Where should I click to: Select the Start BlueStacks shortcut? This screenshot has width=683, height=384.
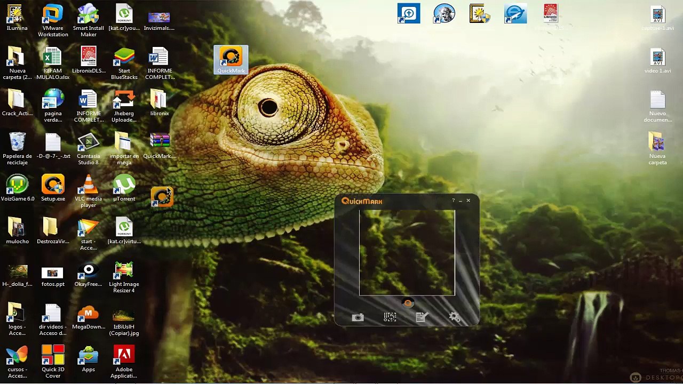[x=124, y=63]
